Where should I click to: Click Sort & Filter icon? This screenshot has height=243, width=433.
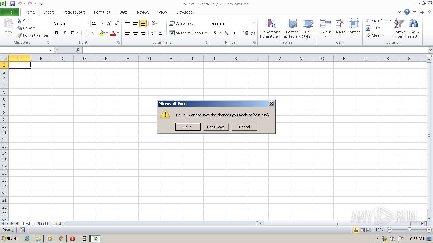pos(399,24)
